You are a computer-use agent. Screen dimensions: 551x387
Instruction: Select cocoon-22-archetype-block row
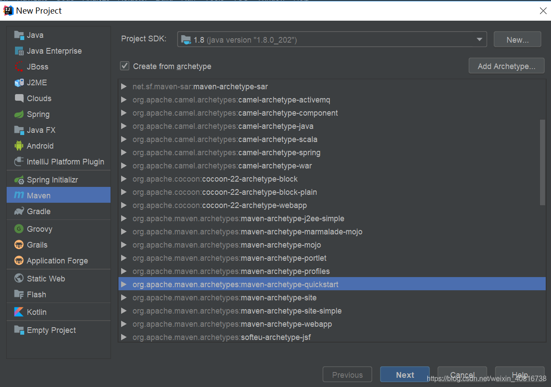pos(332,179)
